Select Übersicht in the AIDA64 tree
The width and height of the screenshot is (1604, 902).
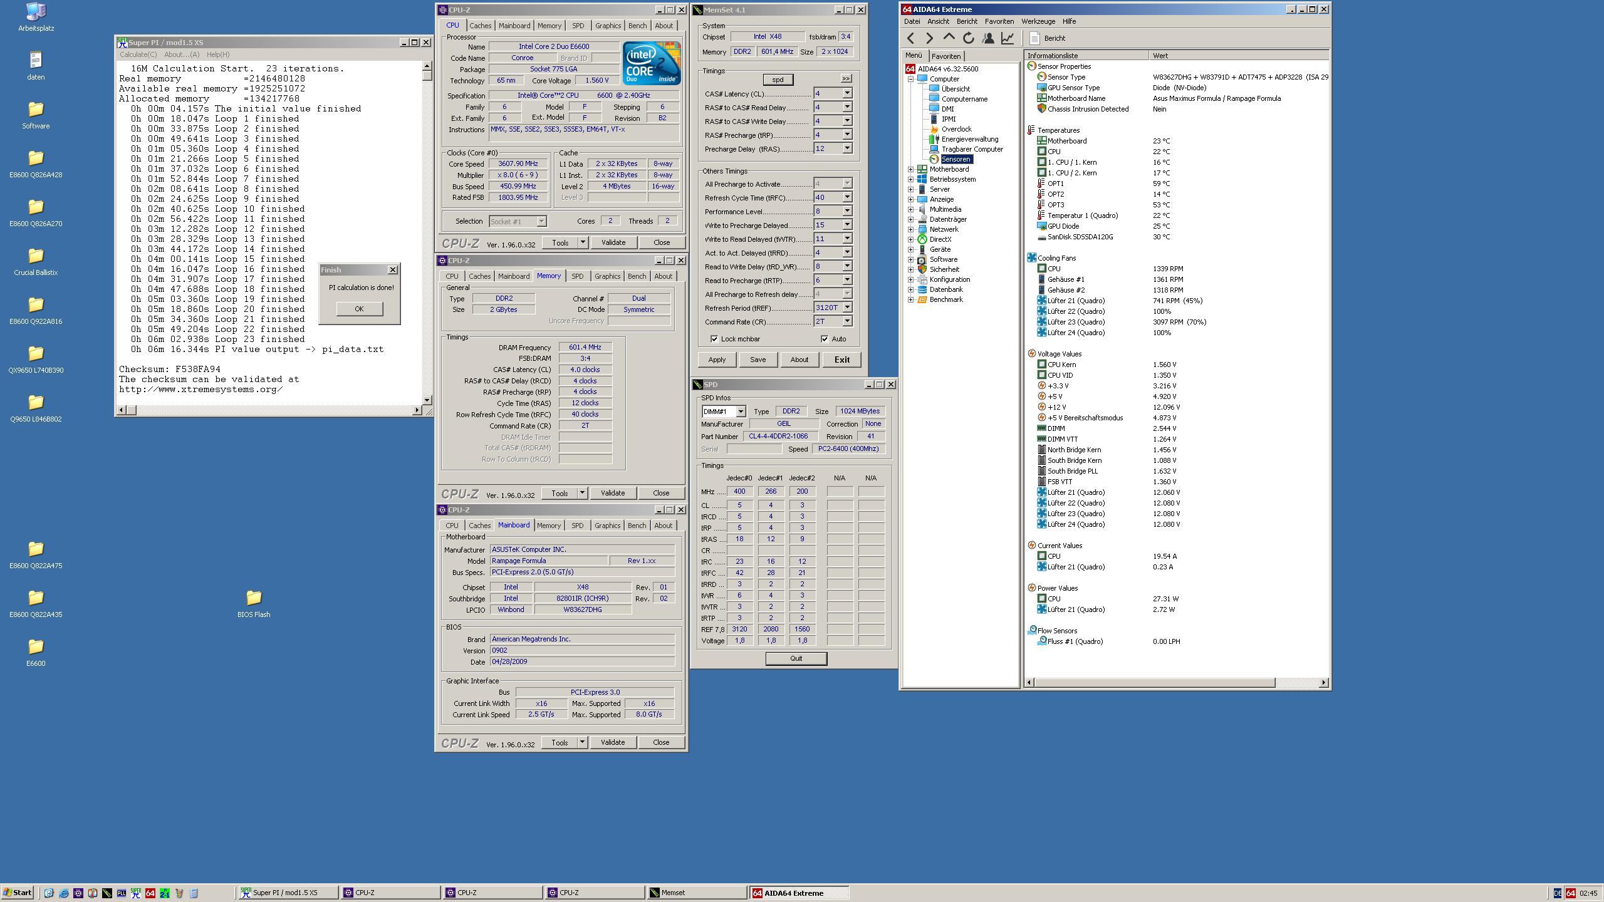[955, 89]
